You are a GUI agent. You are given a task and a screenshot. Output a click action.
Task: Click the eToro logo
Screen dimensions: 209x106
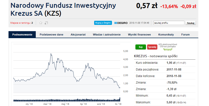click(168, 49)
